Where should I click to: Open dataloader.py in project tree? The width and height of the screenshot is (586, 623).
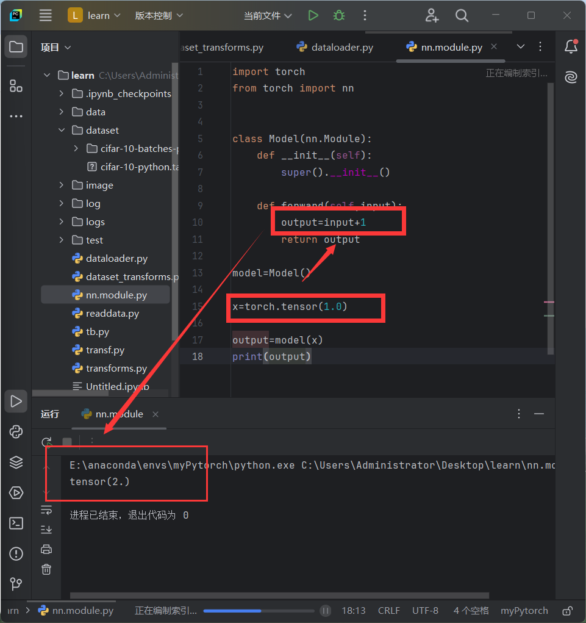(110, 258)
